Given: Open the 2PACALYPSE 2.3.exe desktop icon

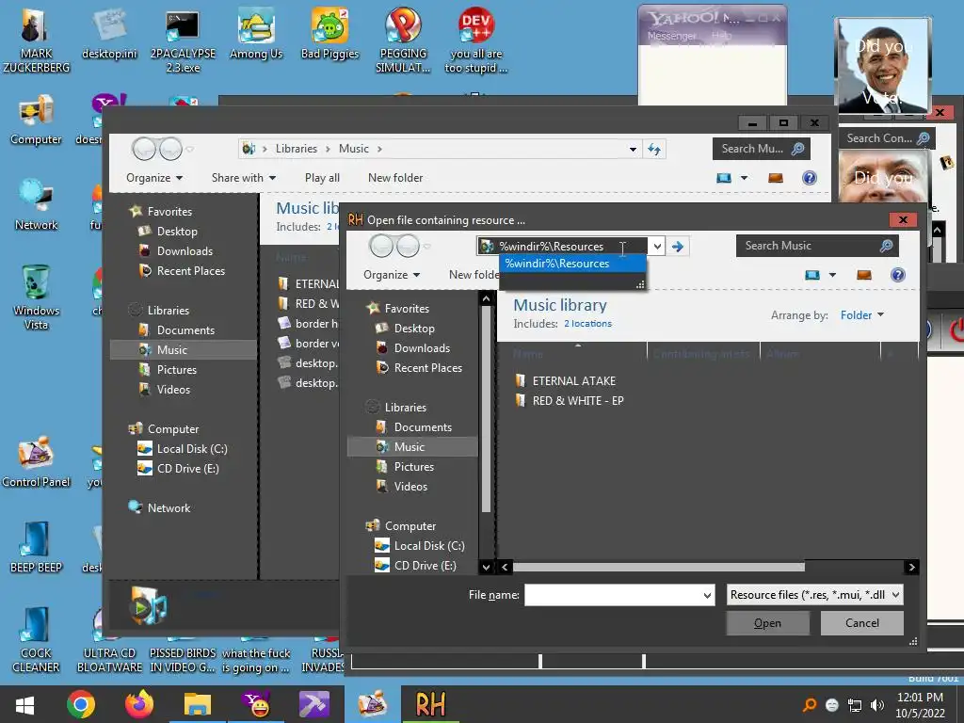Looking at the screenshot, I should [183, 40].
